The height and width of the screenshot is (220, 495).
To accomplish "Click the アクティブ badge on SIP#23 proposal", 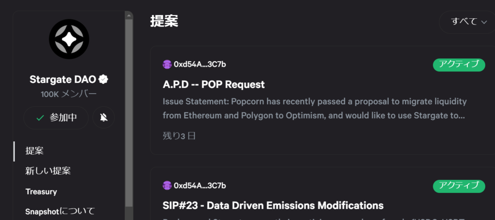I will pos(458,186).
